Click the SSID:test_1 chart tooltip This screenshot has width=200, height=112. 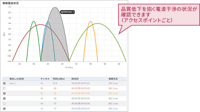tap(67, 12)
